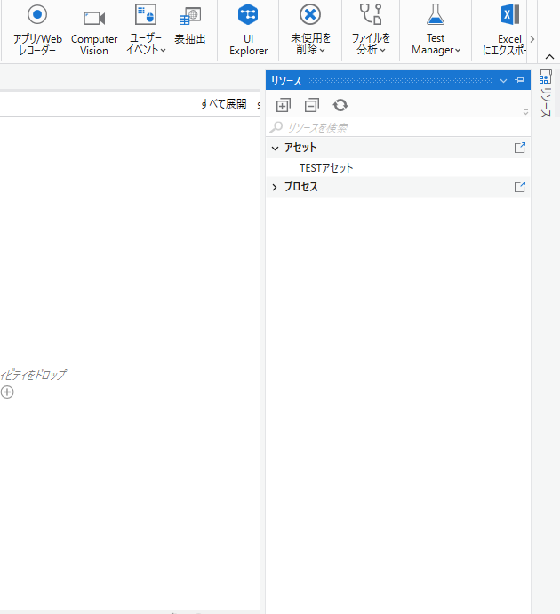Screen dimensions: 560x614
Task: Refresh the resources list
Action: [340, 105]
